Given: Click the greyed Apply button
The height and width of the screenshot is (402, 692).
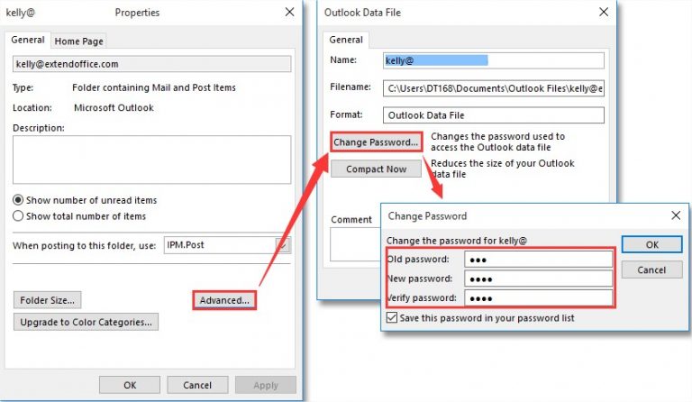Looking at the screenshot, I should [266, 385].
